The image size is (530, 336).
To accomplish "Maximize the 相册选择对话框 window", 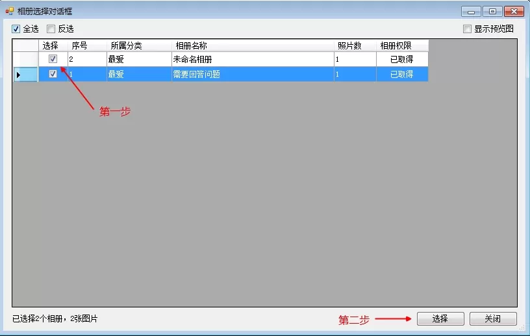I will click(492, 12).
